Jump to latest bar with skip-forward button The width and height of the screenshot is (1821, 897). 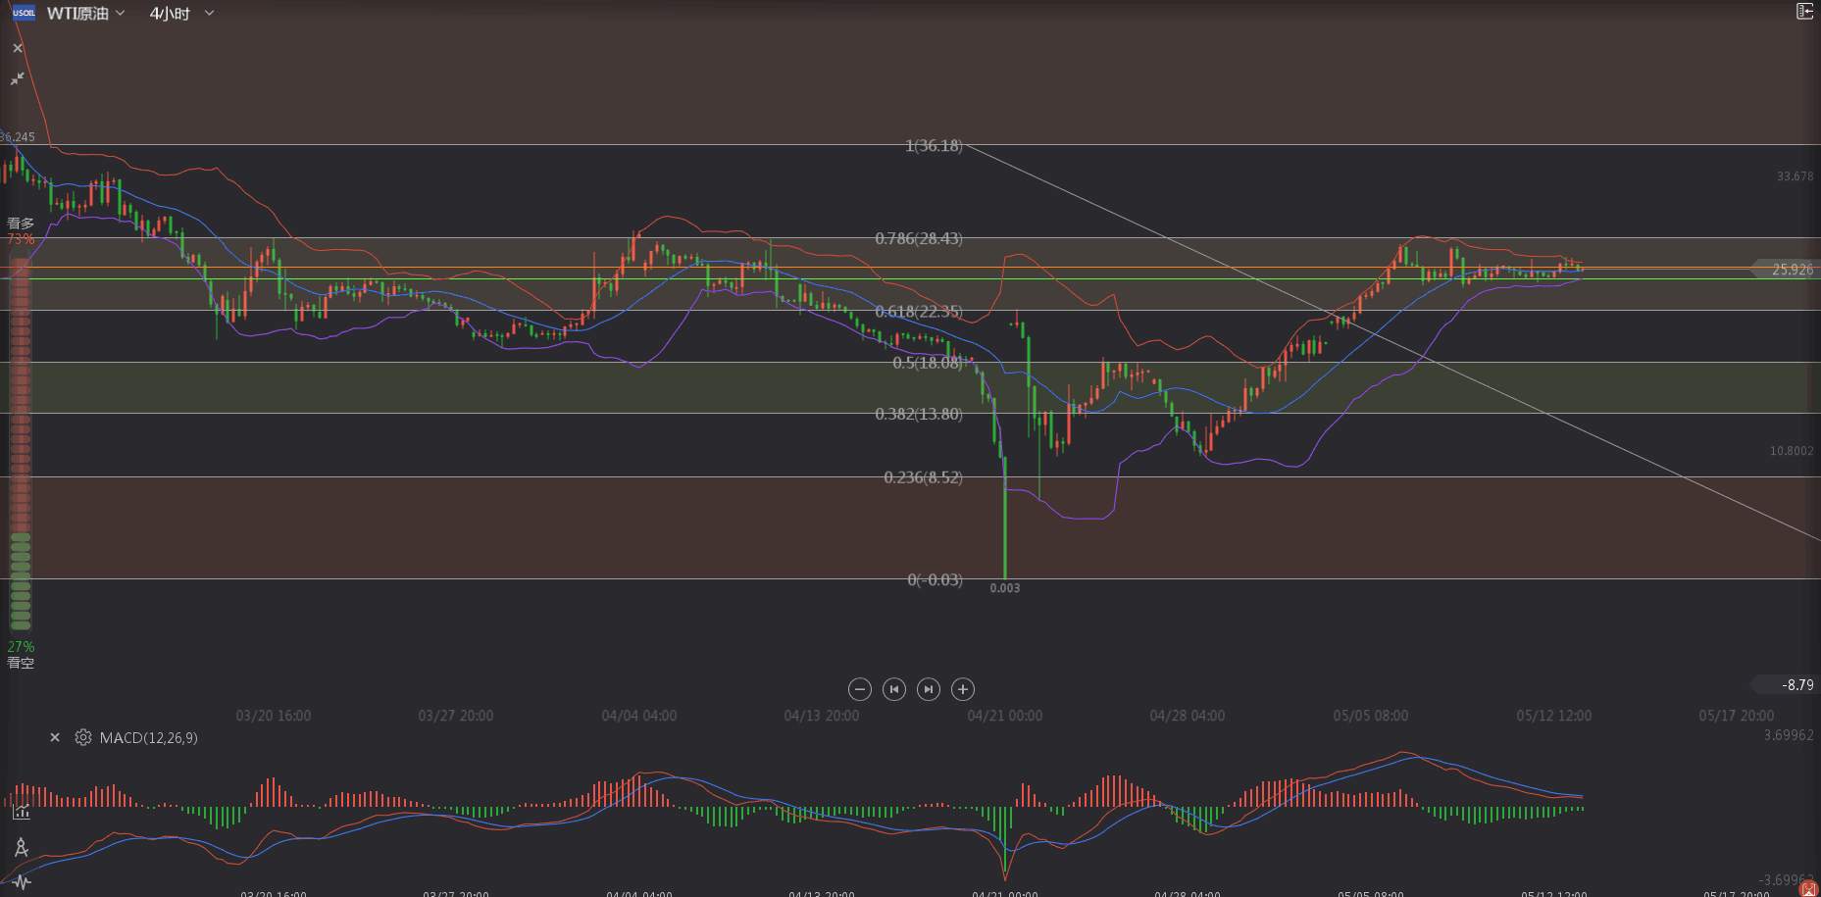tap(929, 689)
